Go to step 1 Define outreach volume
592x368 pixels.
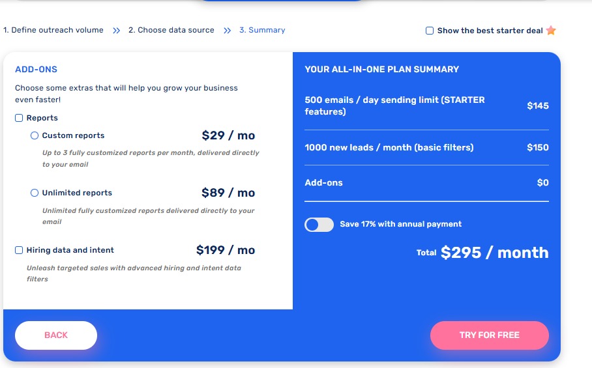[53, 30]
